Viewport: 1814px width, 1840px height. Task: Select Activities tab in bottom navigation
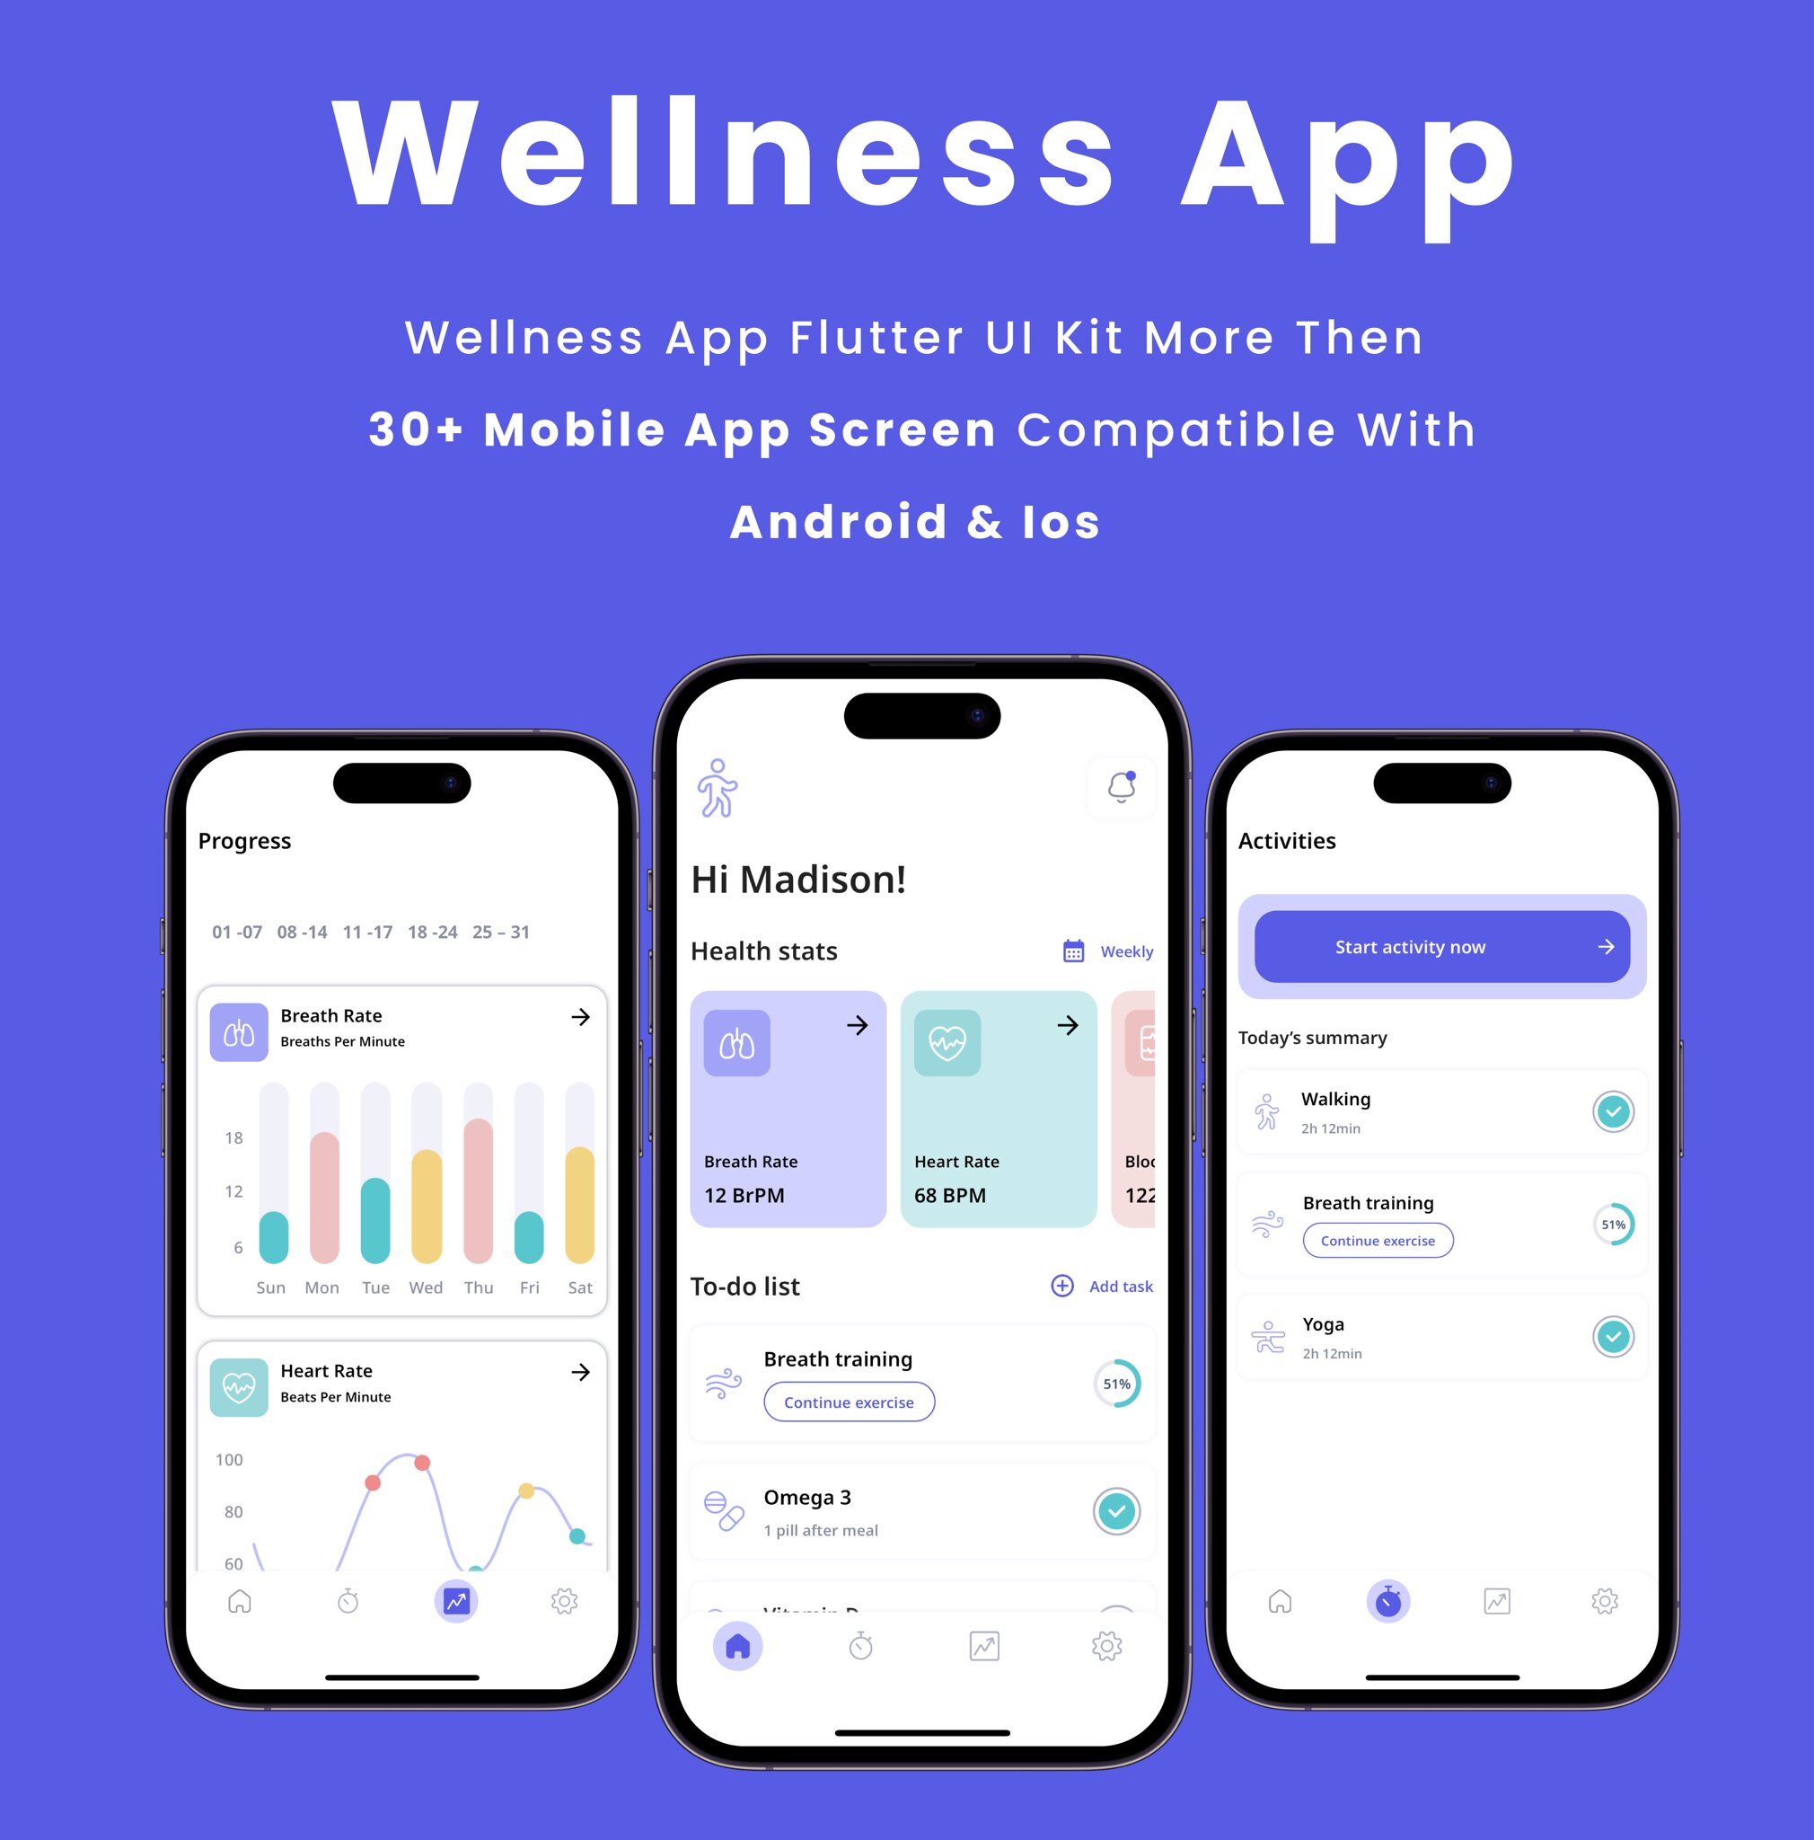click(x=1392, y=1599)
